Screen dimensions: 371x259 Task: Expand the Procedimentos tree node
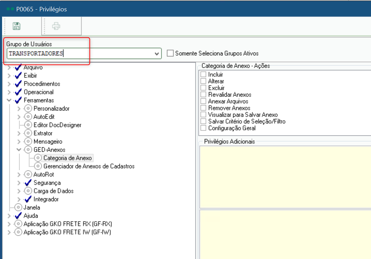(9, 84)
